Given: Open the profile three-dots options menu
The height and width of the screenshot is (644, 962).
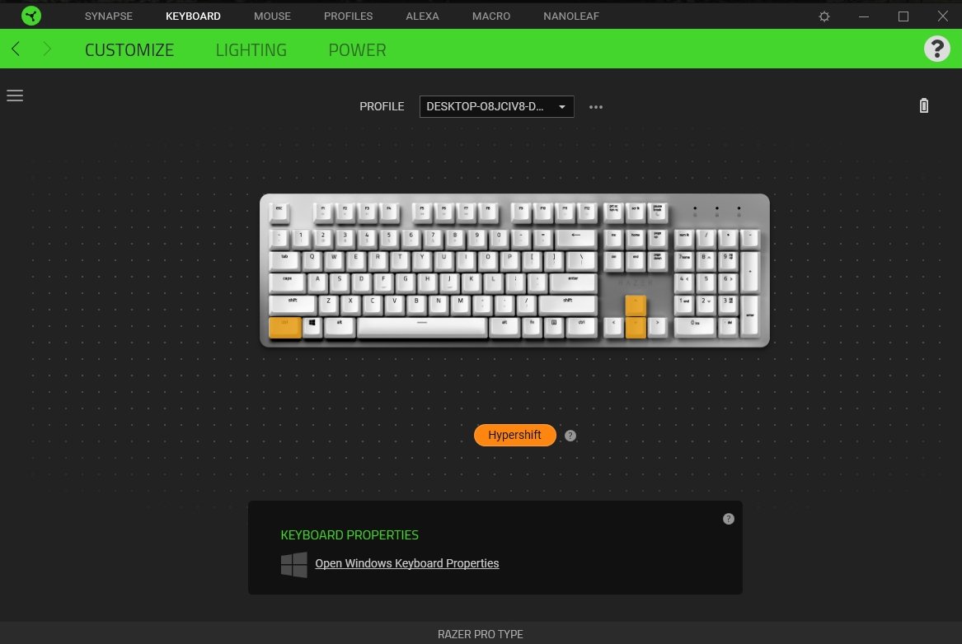Looking at the screenshot, I should pos(596,106).
